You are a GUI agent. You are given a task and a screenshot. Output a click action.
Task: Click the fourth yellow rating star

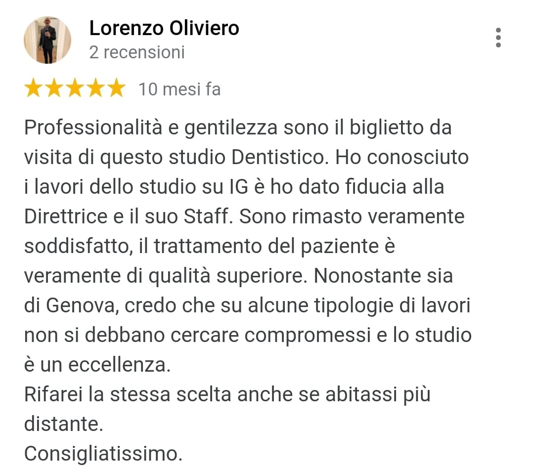point(96,88)
